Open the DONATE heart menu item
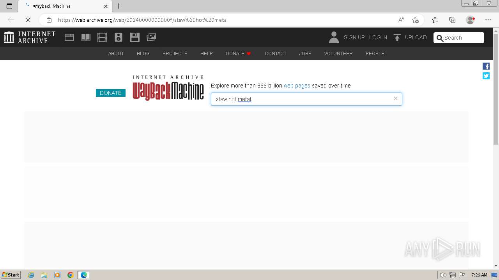The image size is (499, 280). click(x=238, y=54)
